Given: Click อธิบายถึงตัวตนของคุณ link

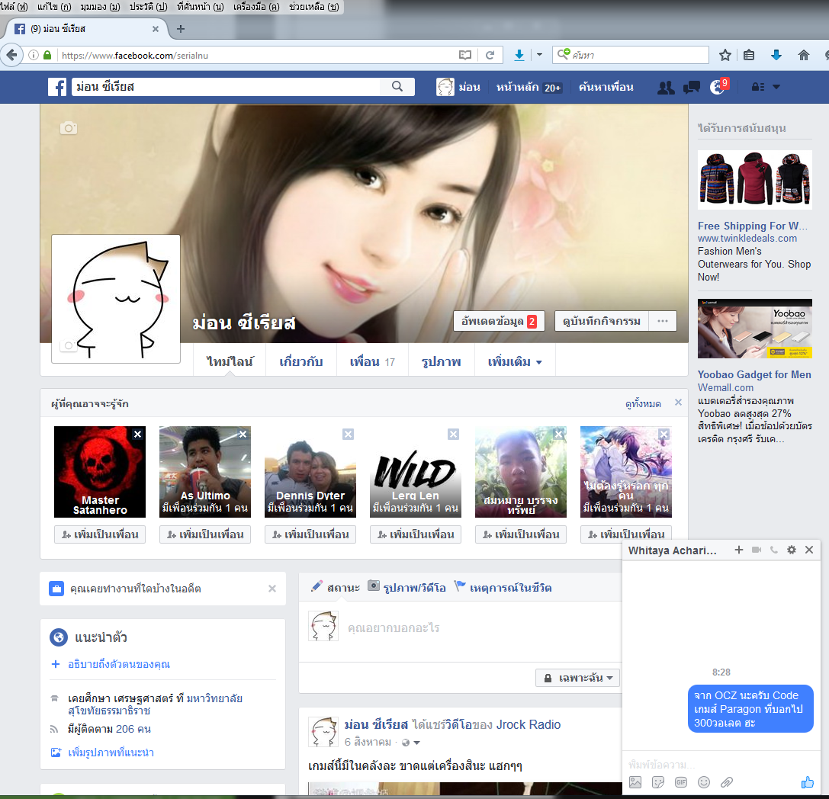Looking at the screenshot, I should (119, 664).
